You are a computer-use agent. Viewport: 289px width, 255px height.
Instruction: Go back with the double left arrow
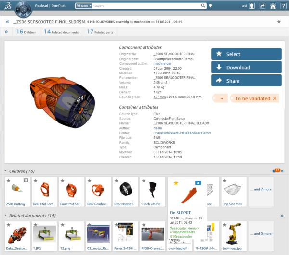click(7, 22)
